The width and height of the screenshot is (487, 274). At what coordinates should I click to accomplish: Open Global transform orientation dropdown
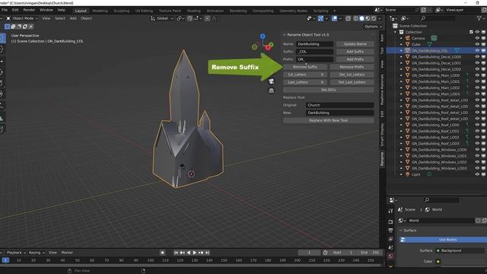tap(162, 18)
